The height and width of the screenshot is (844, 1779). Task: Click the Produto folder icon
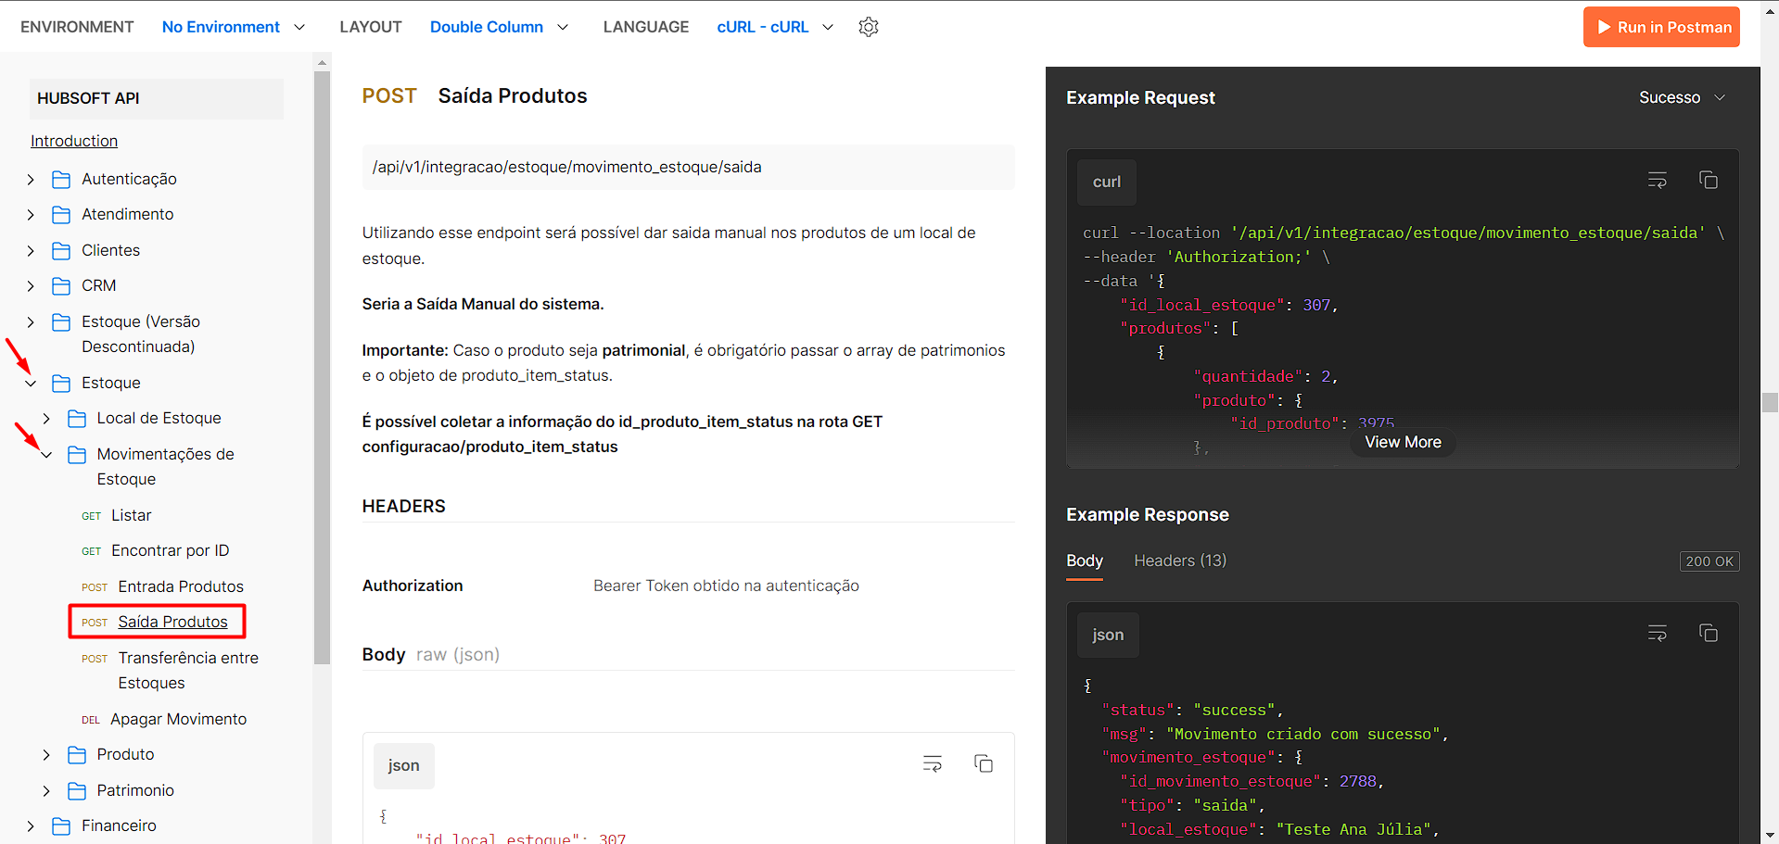tap(77, 755)
